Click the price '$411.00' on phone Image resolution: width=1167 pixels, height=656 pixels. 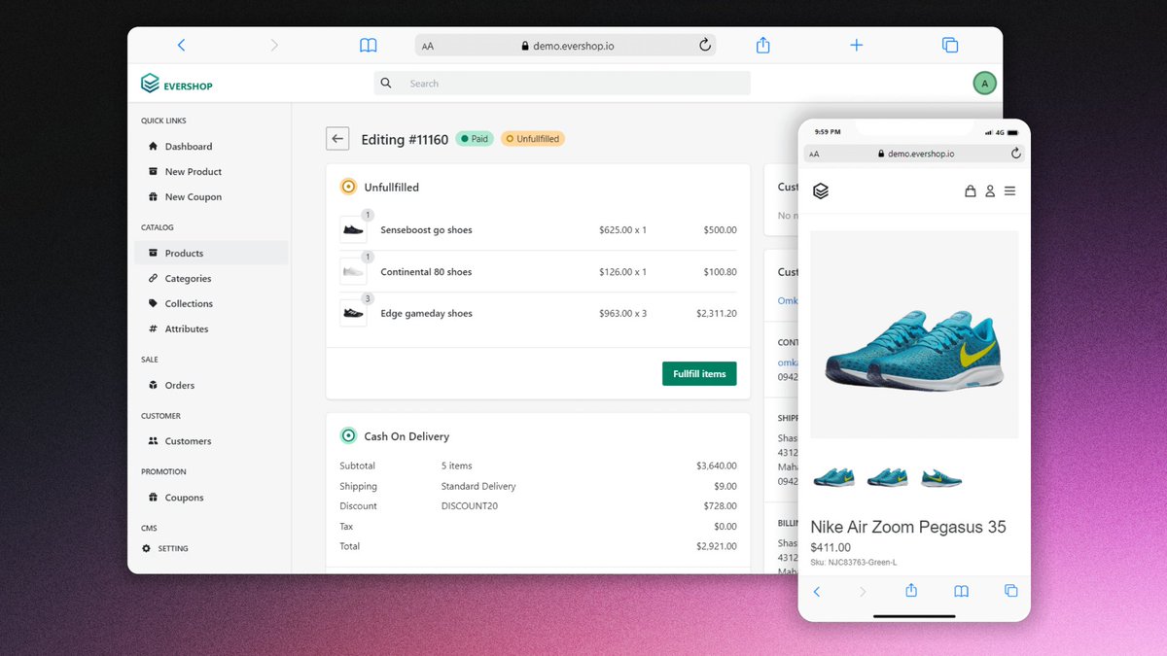pos(831,548)
